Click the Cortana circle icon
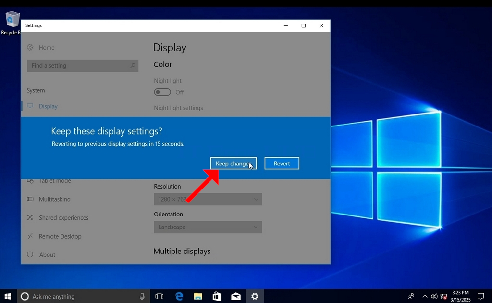492x303 pixels. click(25, 296)
